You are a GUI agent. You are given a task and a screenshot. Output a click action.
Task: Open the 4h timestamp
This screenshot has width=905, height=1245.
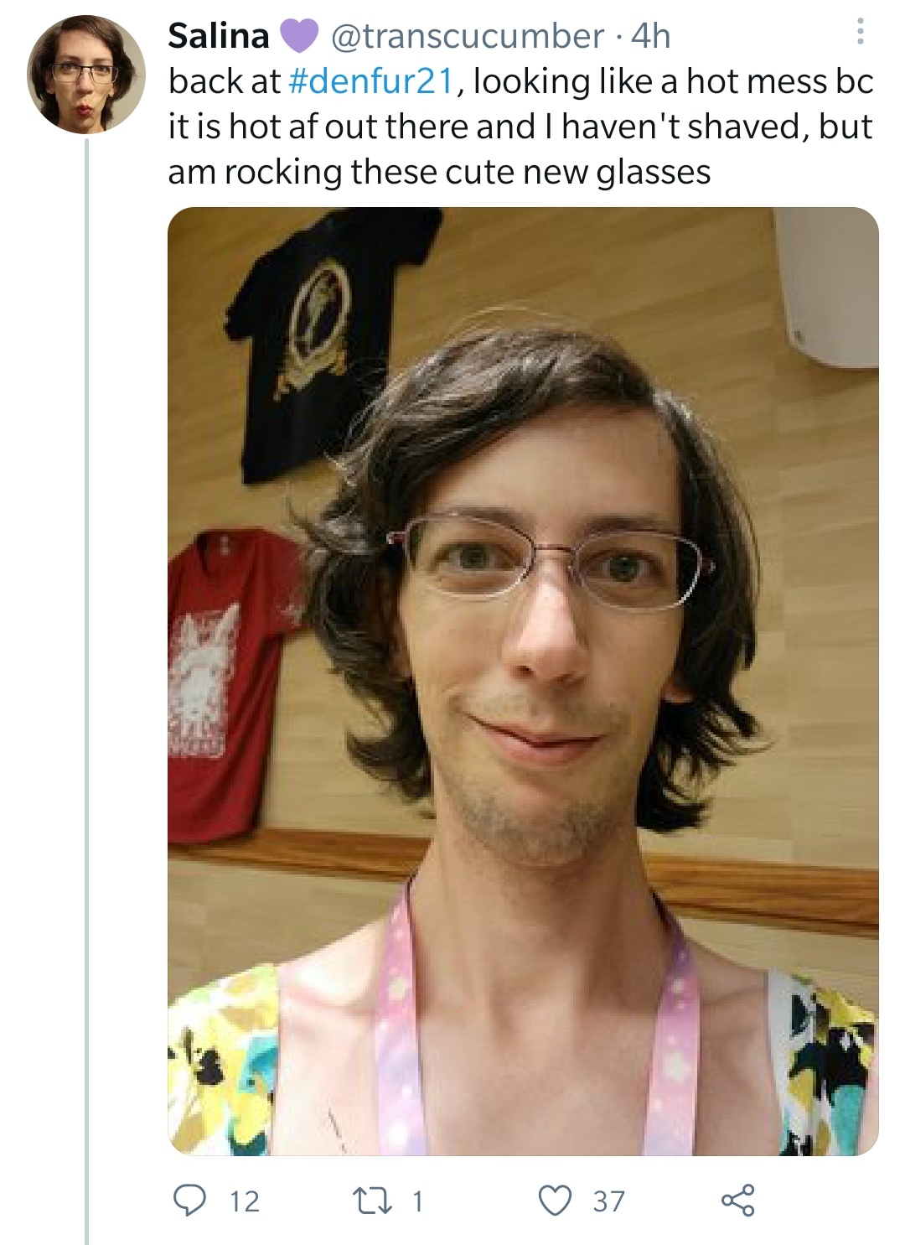(650, 35)
